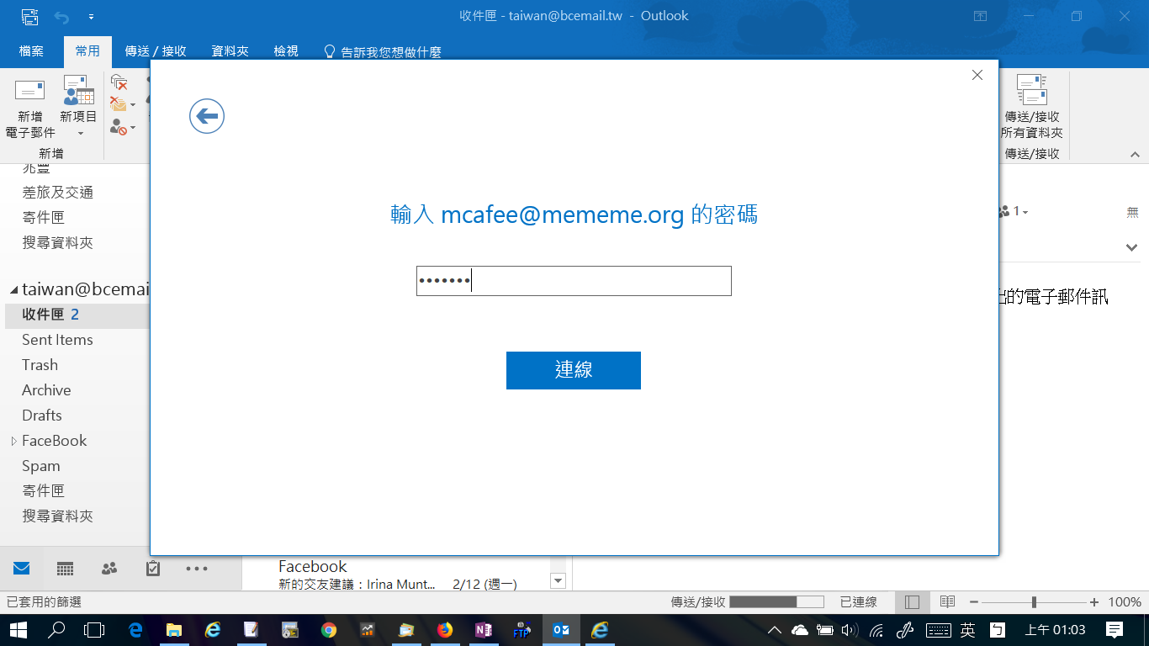The width and height of the screenshot is (1149, 646).
Task: Open the People view icon
Action: point(109,569)
